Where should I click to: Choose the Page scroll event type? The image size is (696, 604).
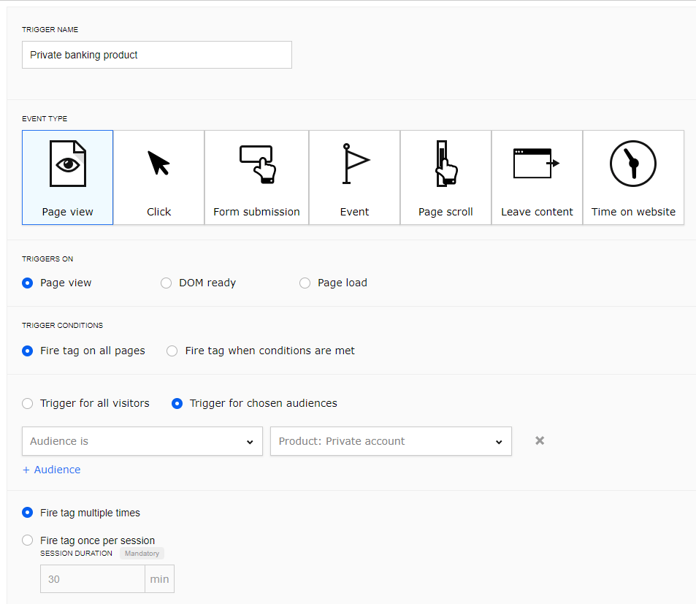(445, 177)
